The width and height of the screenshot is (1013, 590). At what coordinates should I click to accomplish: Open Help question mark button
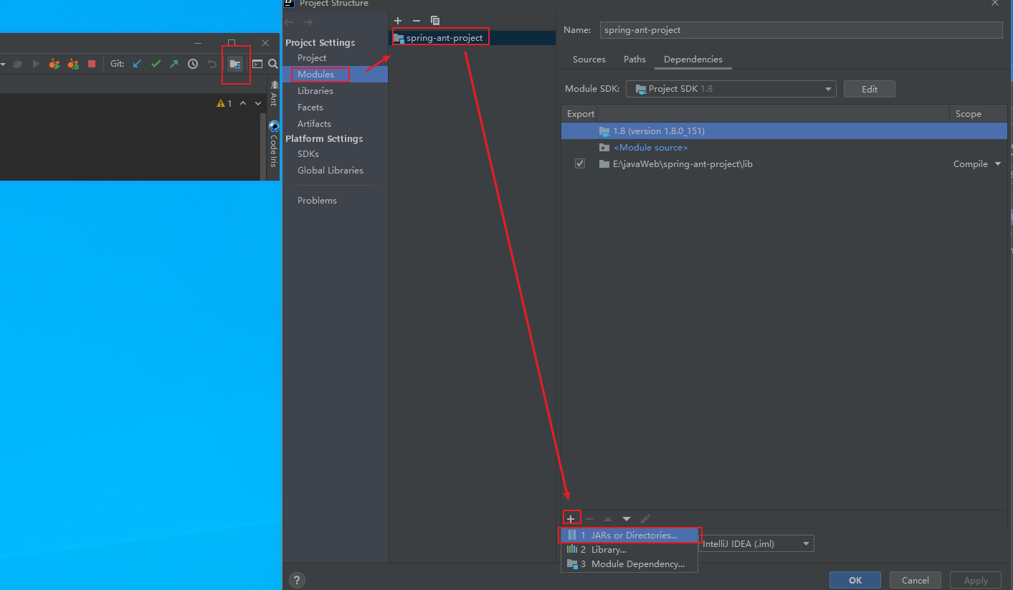tap(297, 580)
